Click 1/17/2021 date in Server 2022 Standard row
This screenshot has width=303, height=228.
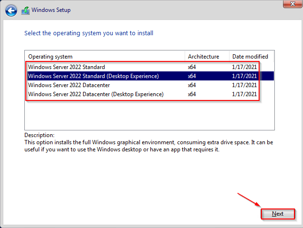pos(244,67)
